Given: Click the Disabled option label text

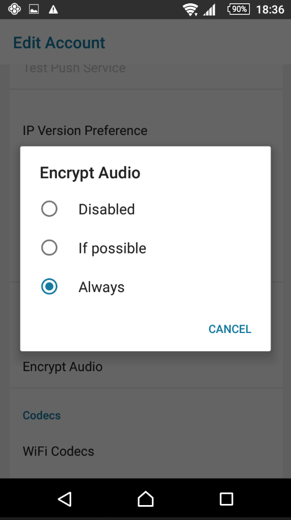Looking at the screenshot, I should (107, 209).
